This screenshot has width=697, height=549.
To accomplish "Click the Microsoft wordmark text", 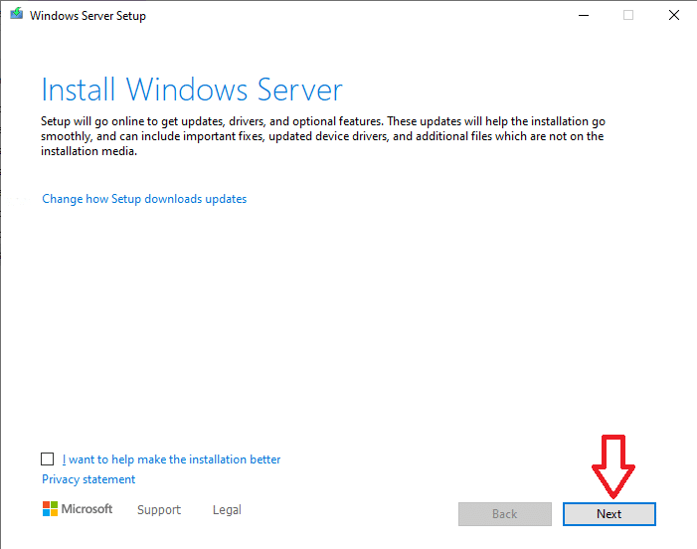I will [x=87, y=509].
